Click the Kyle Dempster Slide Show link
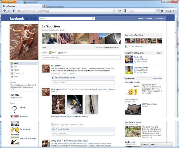 tap(76, 141)
